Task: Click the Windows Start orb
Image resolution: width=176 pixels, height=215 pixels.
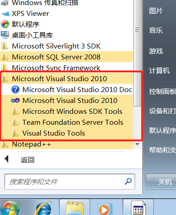Action: click(10, 208)
